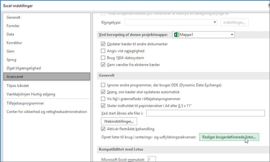
Task: Click the Excel icon beside Mappe1
Action: tap(176, 35)
